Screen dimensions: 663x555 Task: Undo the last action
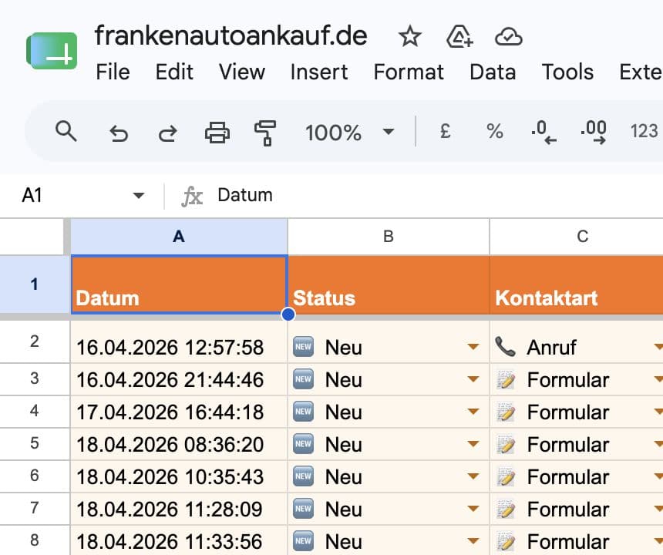(119, 133)
